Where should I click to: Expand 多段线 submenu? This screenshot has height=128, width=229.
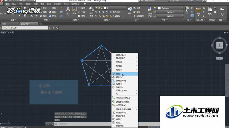click(125, 62)
